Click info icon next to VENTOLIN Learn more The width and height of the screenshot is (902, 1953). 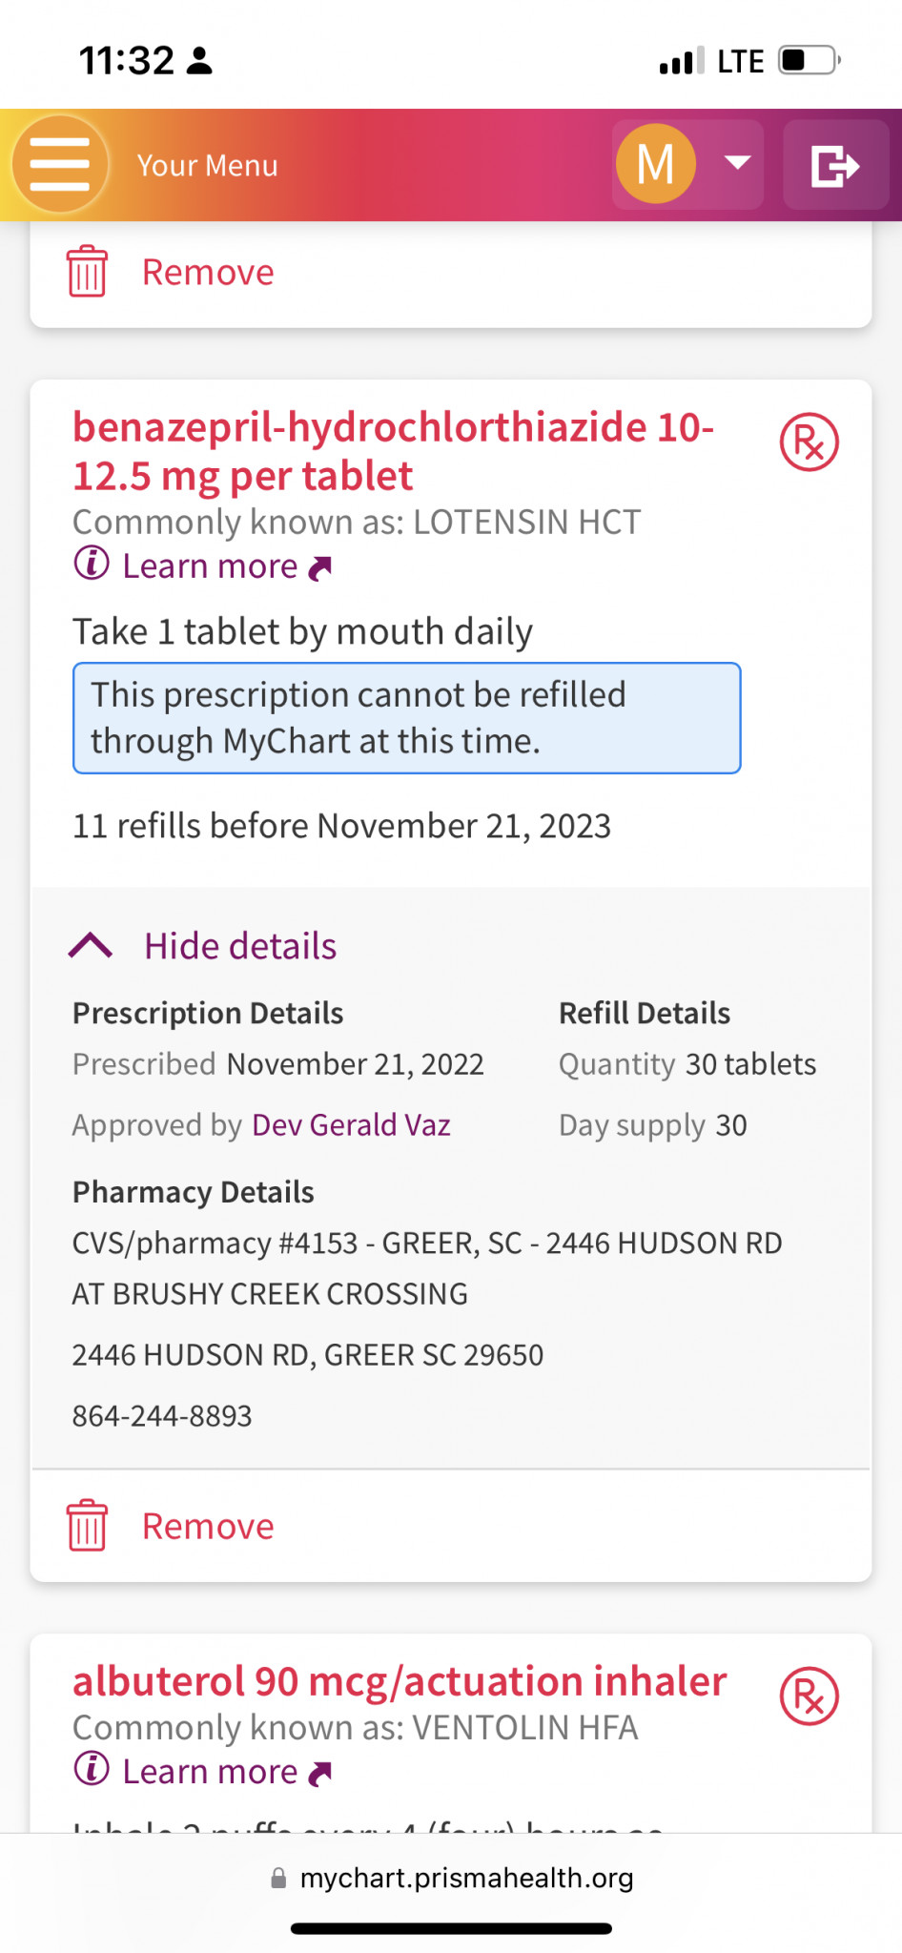coord(92,1770)
